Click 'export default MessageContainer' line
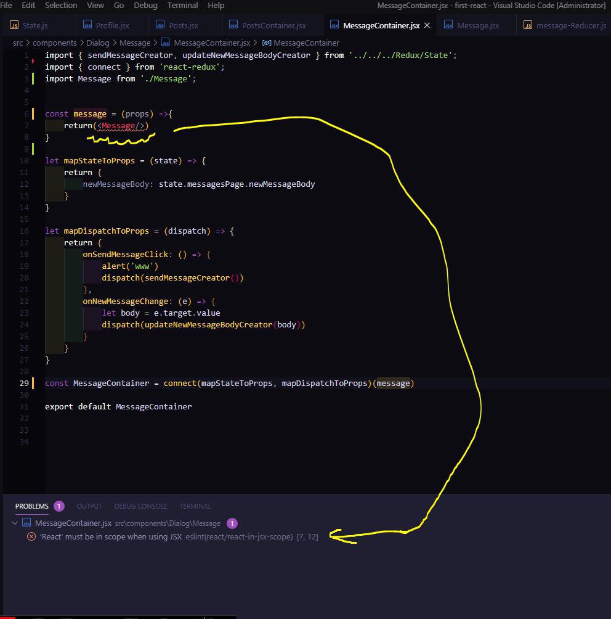The image size is (611, 619). [x=118, y=407]
